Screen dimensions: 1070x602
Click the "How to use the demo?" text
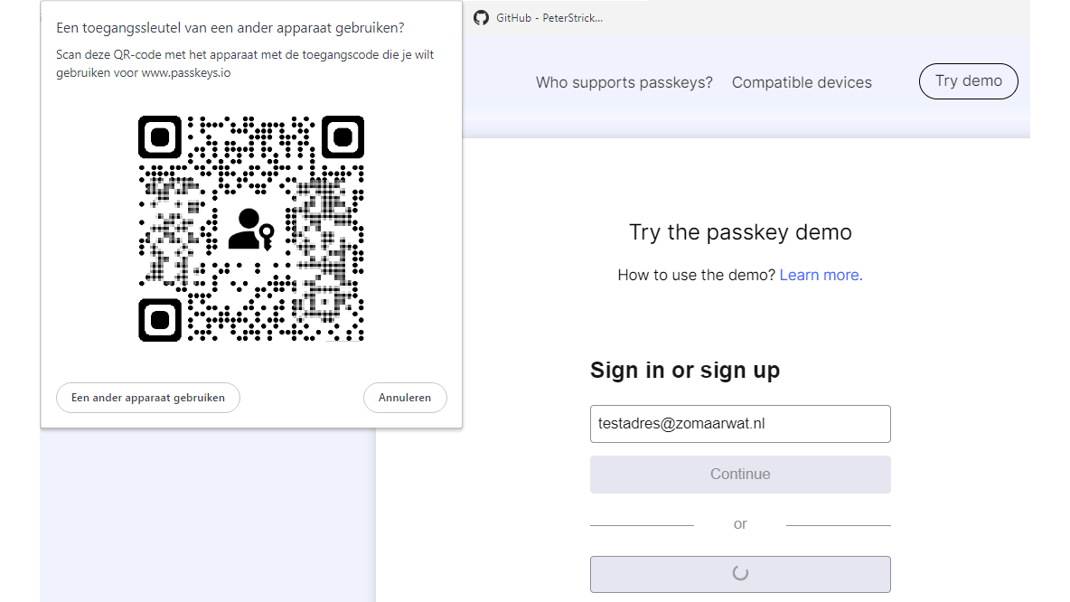(x=696, y=275)
